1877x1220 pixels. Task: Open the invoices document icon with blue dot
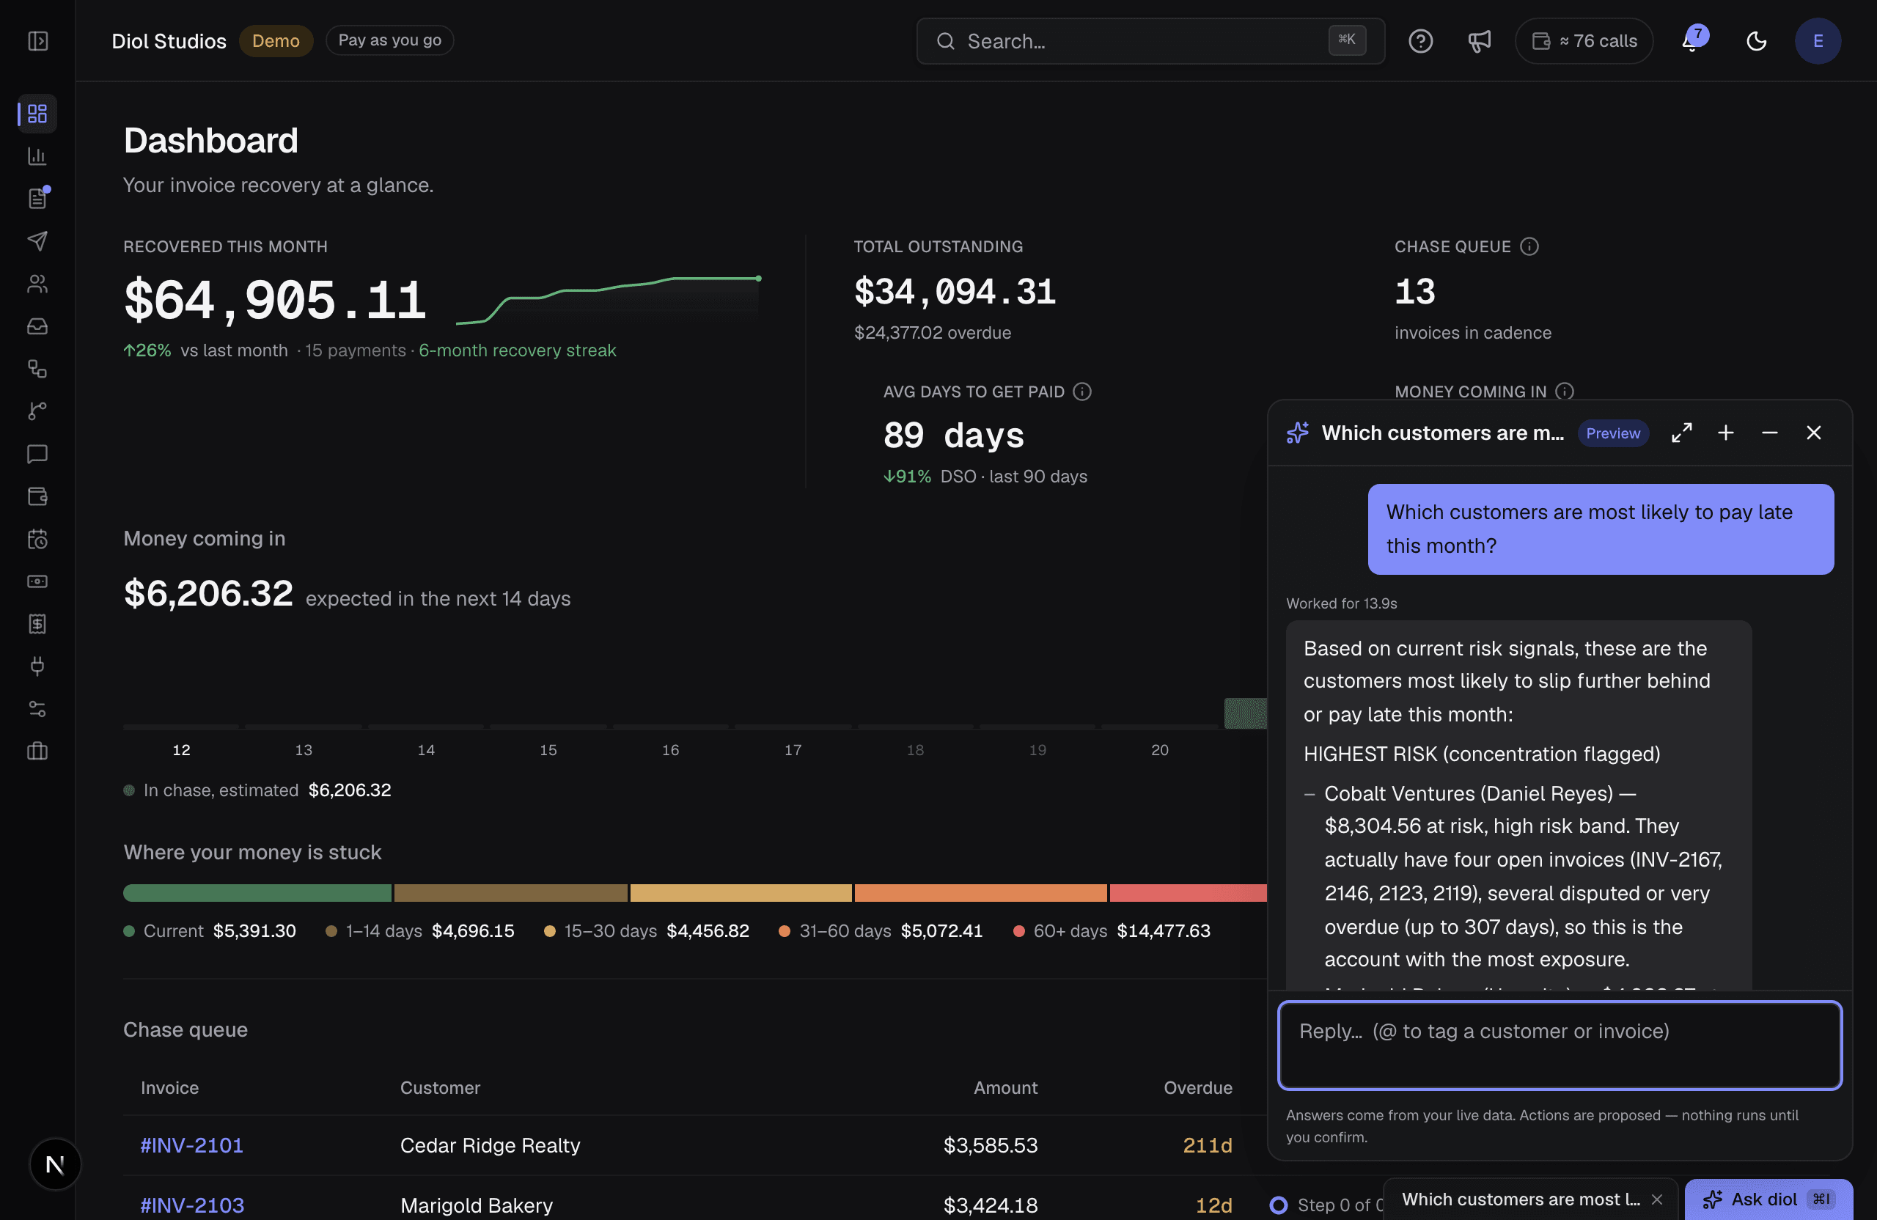(x=37, y=198)
